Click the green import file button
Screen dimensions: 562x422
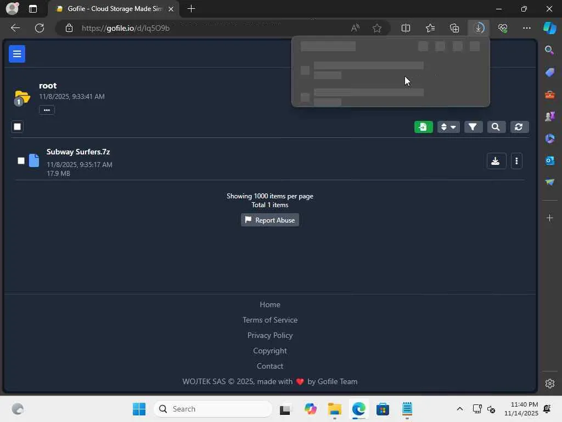click(x=423, y=127)
